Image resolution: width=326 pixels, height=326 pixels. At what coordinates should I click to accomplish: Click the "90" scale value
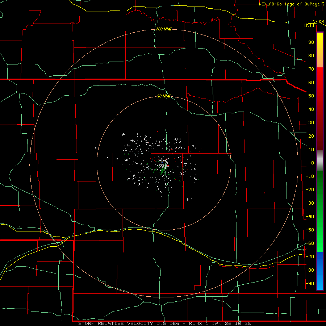(x=311, y=42)
